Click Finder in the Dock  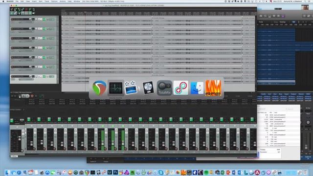(x=8, y=173)
